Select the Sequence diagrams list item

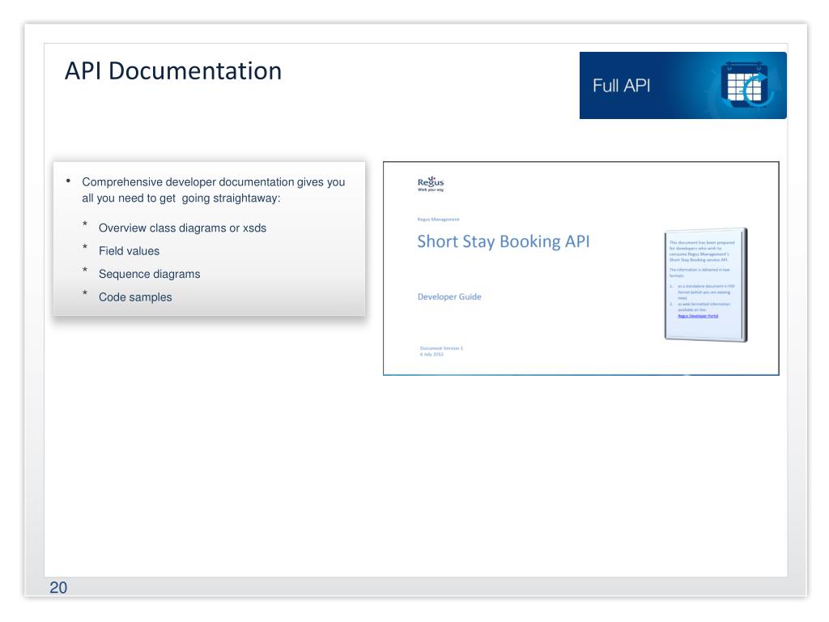pyautogui.click(x=150, y=274)
